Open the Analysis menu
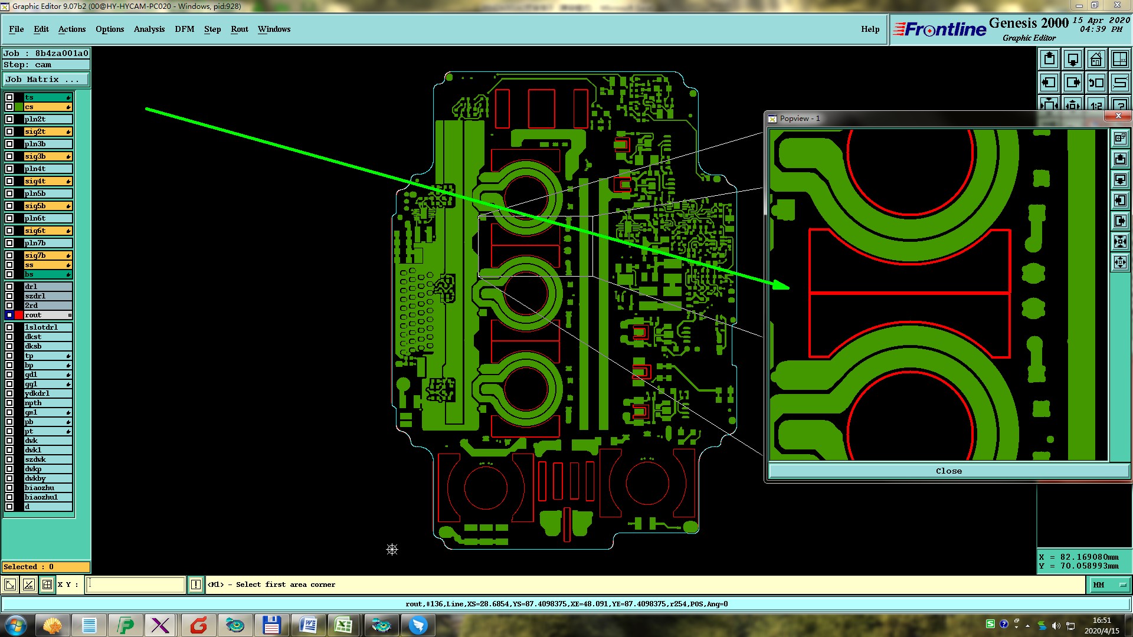The height and width of the screenshot is (637, 1133). [x=149, y=29]
